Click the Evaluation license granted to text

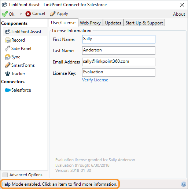point(95,160)
